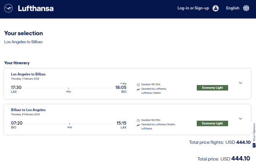Click the outbound flight operated-by airplane icon
The image size is (256, 163).
(138, 89)
